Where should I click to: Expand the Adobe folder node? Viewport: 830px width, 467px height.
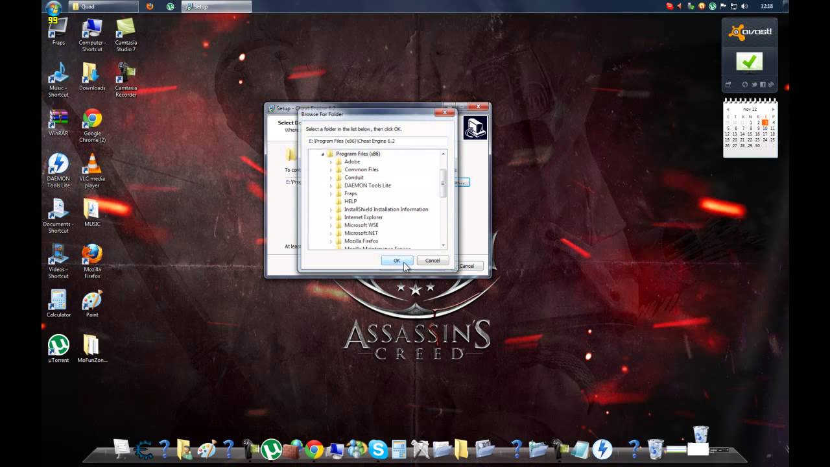click(331, 162)
